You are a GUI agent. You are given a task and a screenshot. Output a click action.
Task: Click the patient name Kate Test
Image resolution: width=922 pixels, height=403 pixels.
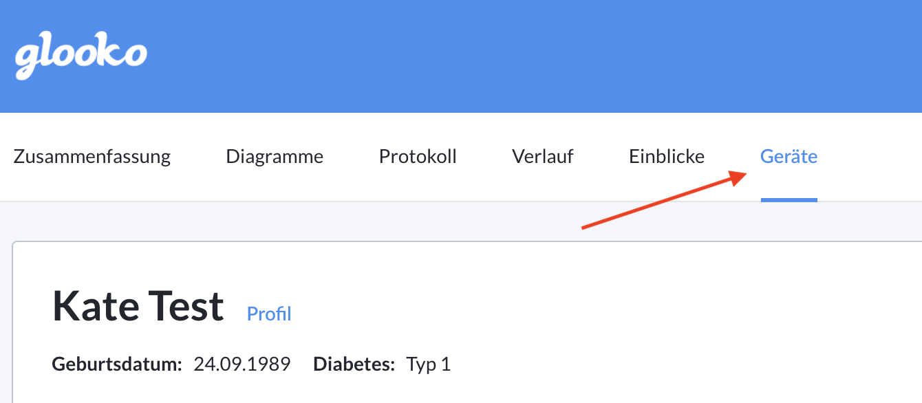click(x=138, y=305)
